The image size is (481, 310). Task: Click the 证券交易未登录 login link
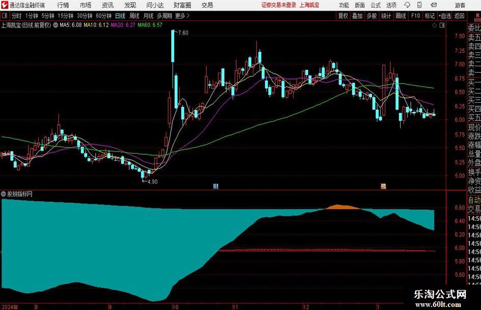point(279,5)
